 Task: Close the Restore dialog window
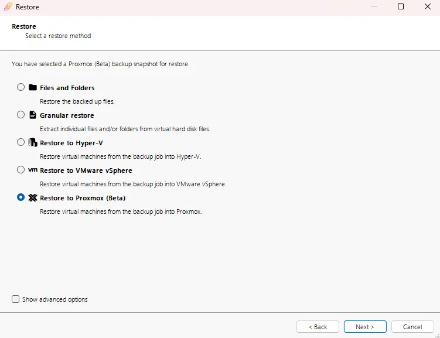click(x=427, y=6)
